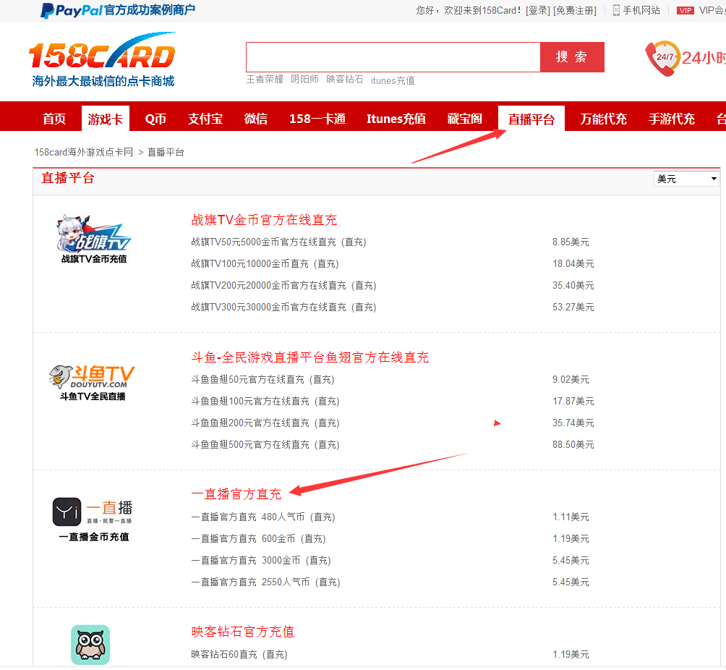This screenshot has width=726, height=670.
Task: Open the 一直播 Yi logo image
Action: 93,512
